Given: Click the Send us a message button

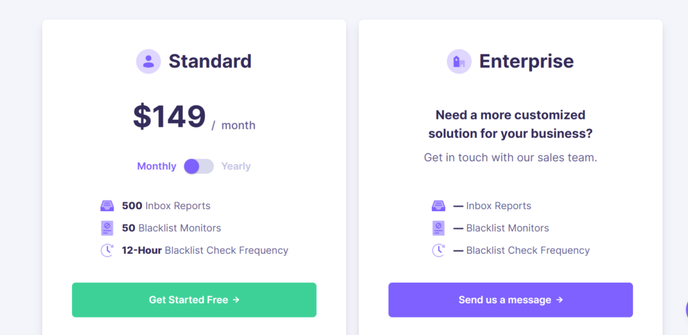Looking at the screenshot, I should (x=511, y=300).
